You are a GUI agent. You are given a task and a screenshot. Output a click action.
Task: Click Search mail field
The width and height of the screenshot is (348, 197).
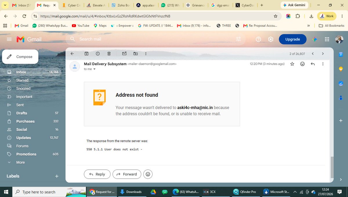[x=155, y=39]
